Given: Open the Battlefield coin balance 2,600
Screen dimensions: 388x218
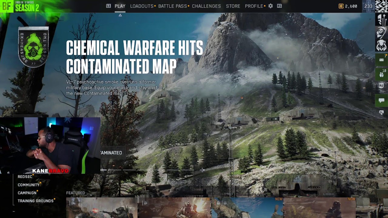Looking at the screenshot, I should pos(348,6).
